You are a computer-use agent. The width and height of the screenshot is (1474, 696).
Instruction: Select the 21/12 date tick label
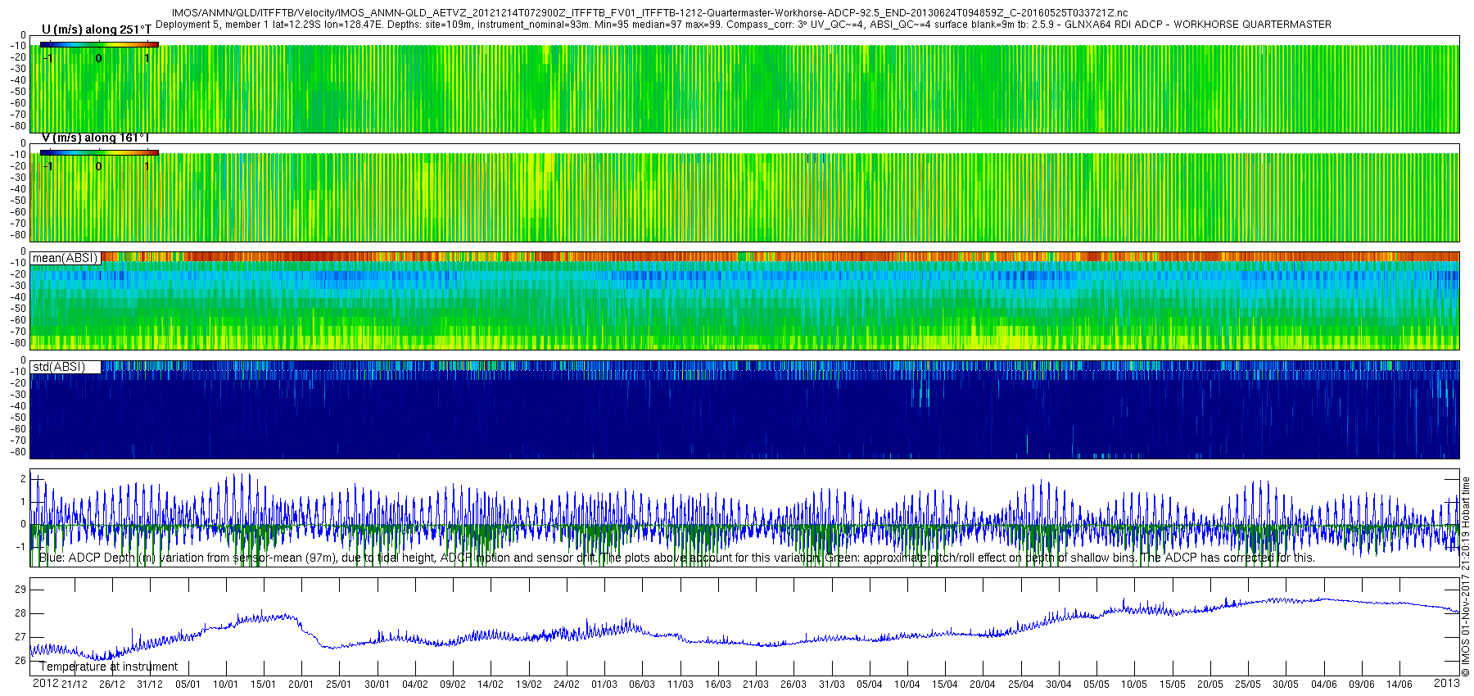[75, 685]
